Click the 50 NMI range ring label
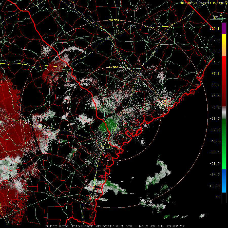Screen dimensions: 228x228 click(x=114, y=67)
